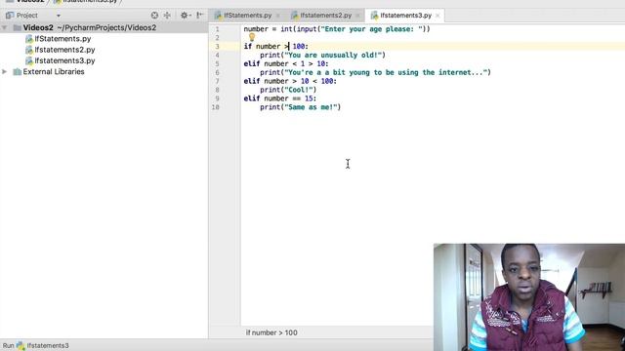This screenshot has width=625, height=351.
Task: Click the Collapse All icon in Project panel
Action: (x=167, y=16)
